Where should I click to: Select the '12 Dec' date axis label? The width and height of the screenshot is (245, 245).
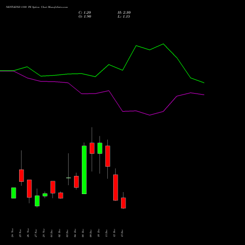(115, 233)
